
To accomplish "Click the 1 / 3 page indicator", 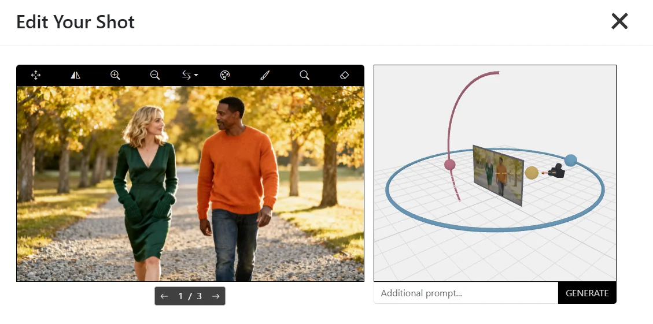I will (190, 296).
